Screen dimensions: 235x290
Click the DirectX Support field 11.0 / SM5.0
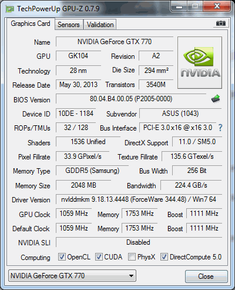click(x=197, y=142)
